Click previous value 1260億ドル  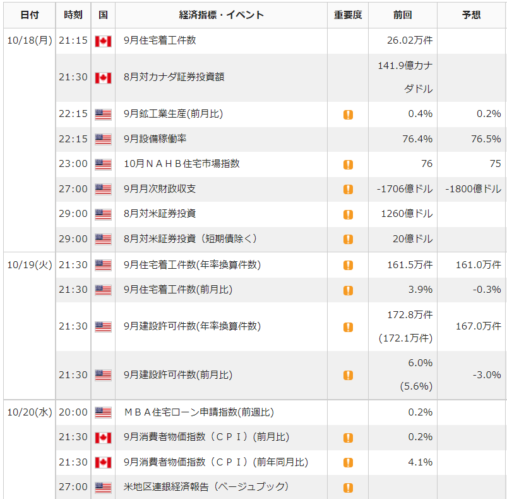click(x=407, y=214)
